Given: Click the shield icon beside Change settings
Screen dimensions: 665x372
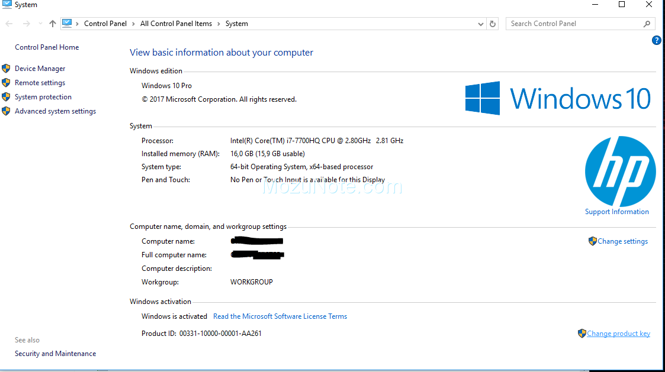Looking at the screenshot, I should click(x=593, y=241).
